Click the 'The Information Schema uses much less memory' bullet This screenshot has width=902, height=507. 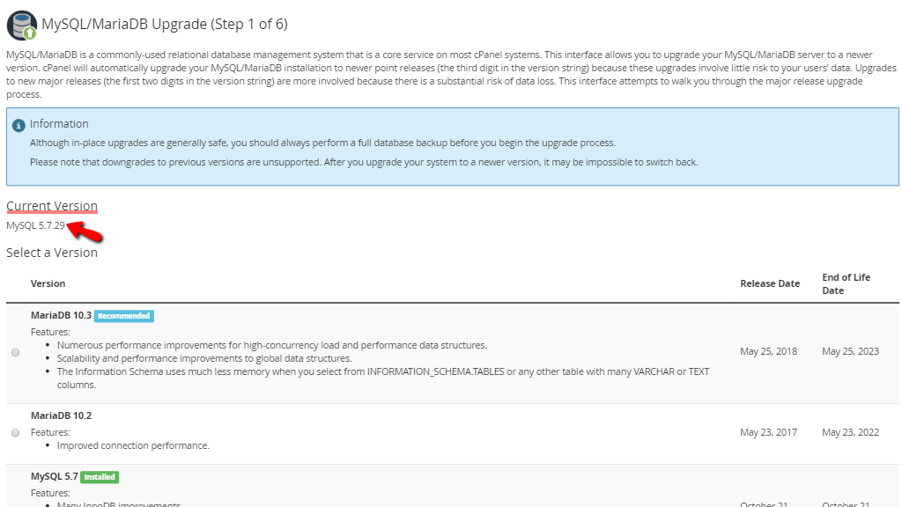(x=383, y=378)
